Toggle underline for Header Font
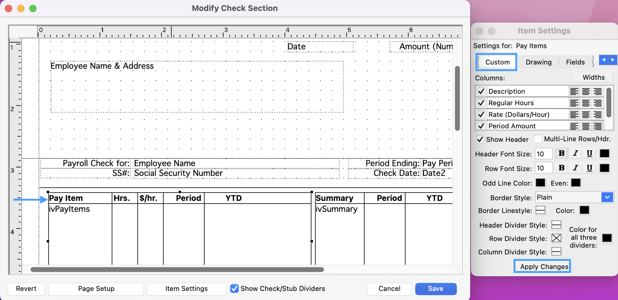The height and width of the screenshot is (300, 618). 589,154
